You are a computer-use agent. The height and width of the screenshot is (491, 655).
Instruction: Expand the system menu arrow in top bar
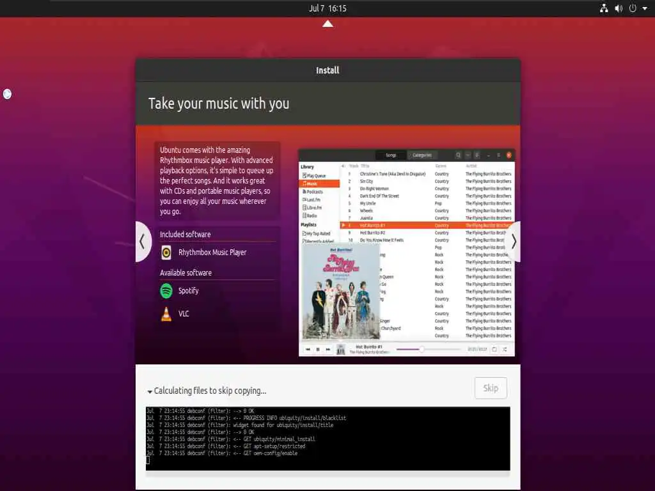tap(645, 8)
